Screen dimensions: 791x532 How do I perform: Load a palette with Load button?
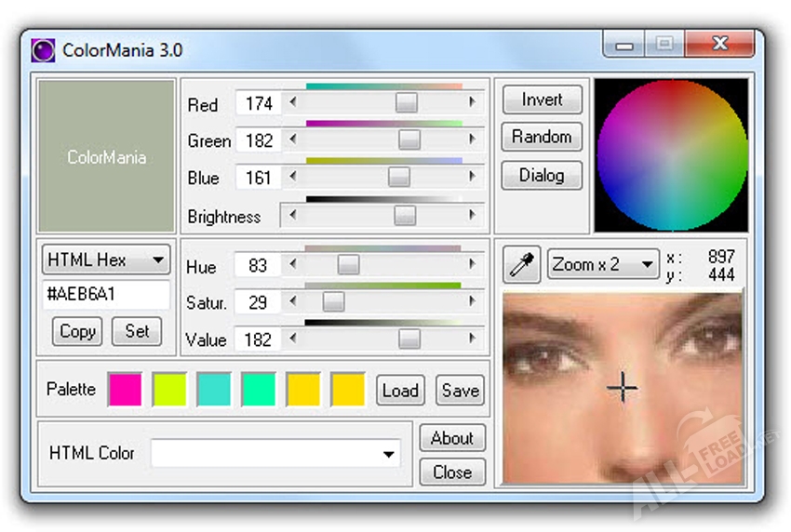[400, 390]
